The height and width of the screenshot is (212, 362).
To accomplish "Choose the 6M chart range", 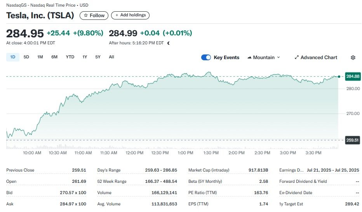I will click(x=54, y=57).
